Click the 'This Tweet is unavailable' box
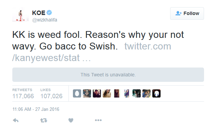Screen dimensions: 216x133 point(108,75)
